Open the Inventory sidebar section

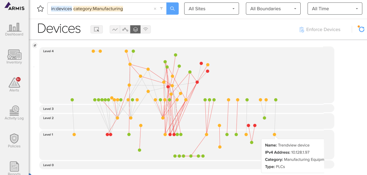14,57
